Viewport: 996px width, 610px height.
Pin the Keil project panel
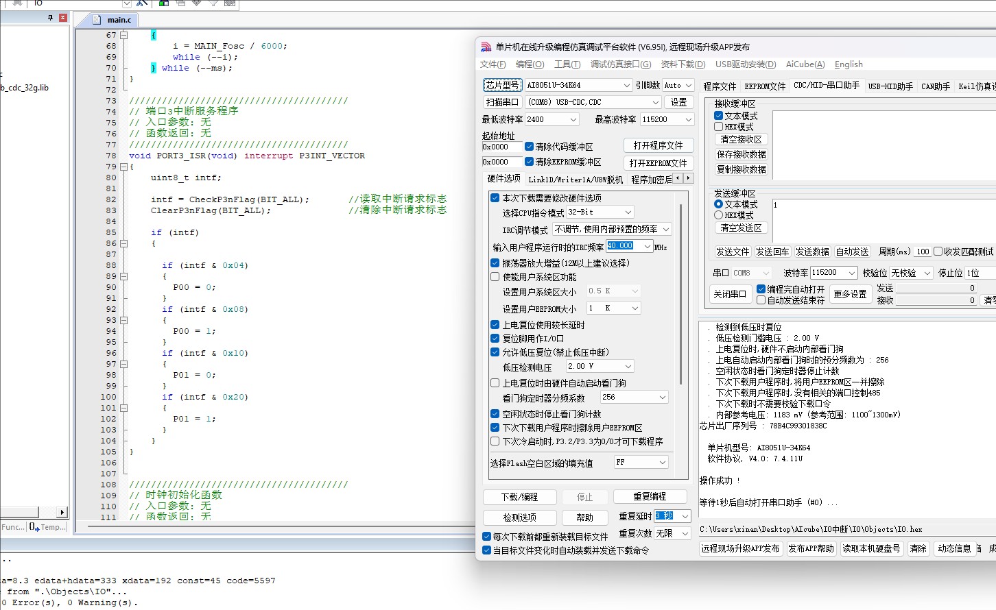click(x=50, y=18)
